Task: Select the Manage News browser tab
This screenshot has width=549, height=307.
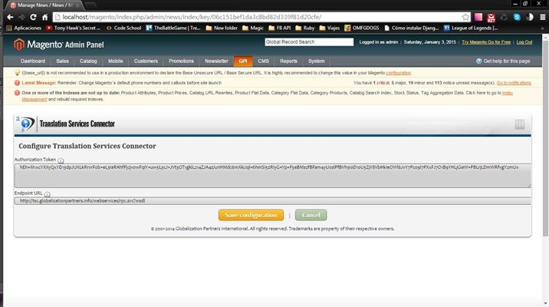Action: (x=44, y=5)
